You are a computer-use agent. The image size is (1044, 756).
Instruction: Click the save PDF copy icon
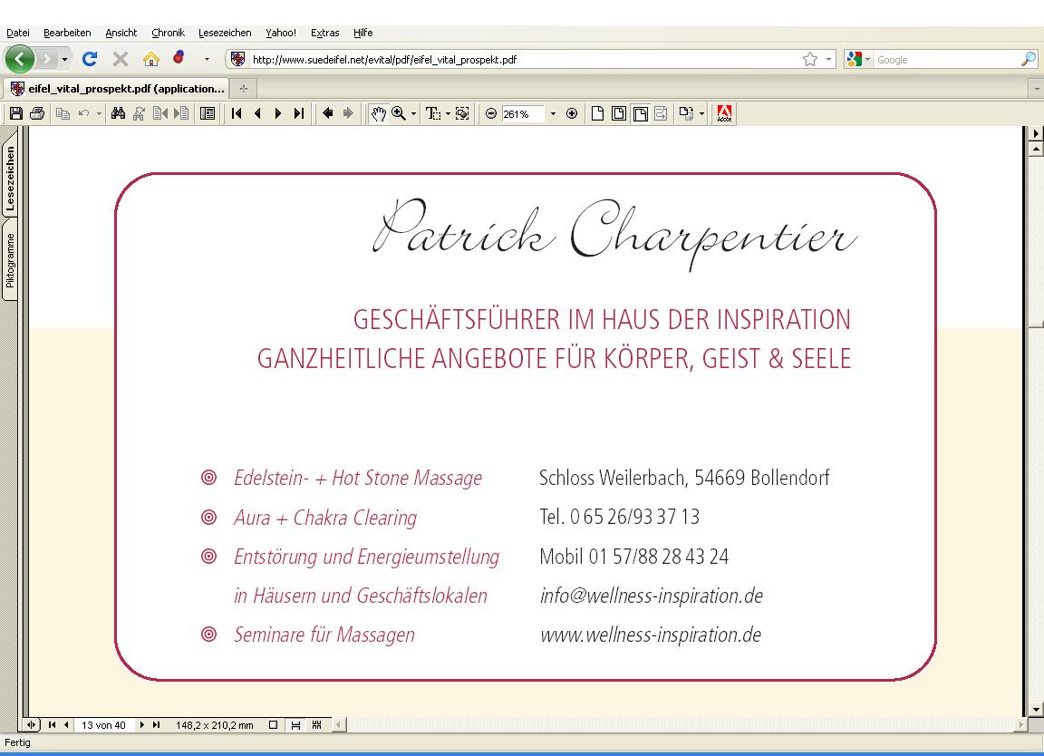tap(15, 113)
